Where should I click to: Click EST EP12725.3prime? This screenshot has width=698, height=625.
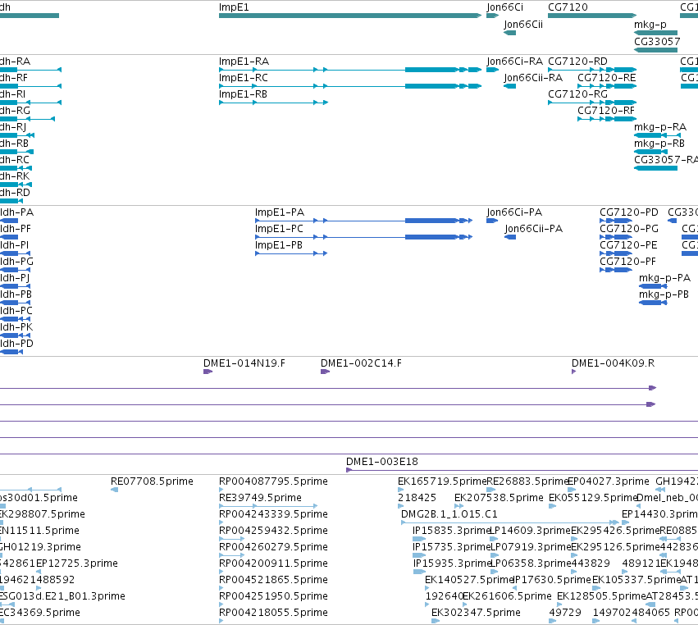pos(76,563)
